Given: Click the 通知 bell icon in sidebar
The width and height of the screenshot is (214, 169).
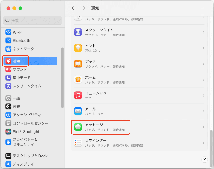Looking at the screenshot, I should pos(8,61).
